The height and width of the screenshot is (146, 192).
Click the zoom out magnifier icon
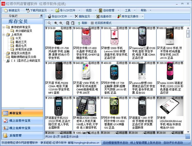pos(61,23)
